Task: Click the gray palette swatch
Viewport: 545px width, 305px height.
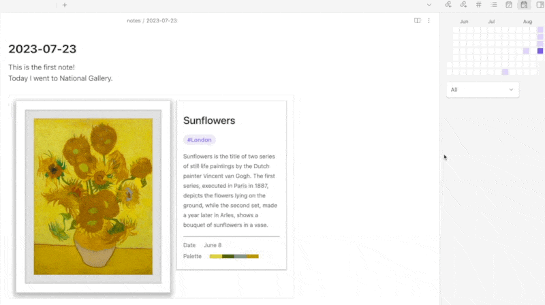Action: (x=240, y=257)
